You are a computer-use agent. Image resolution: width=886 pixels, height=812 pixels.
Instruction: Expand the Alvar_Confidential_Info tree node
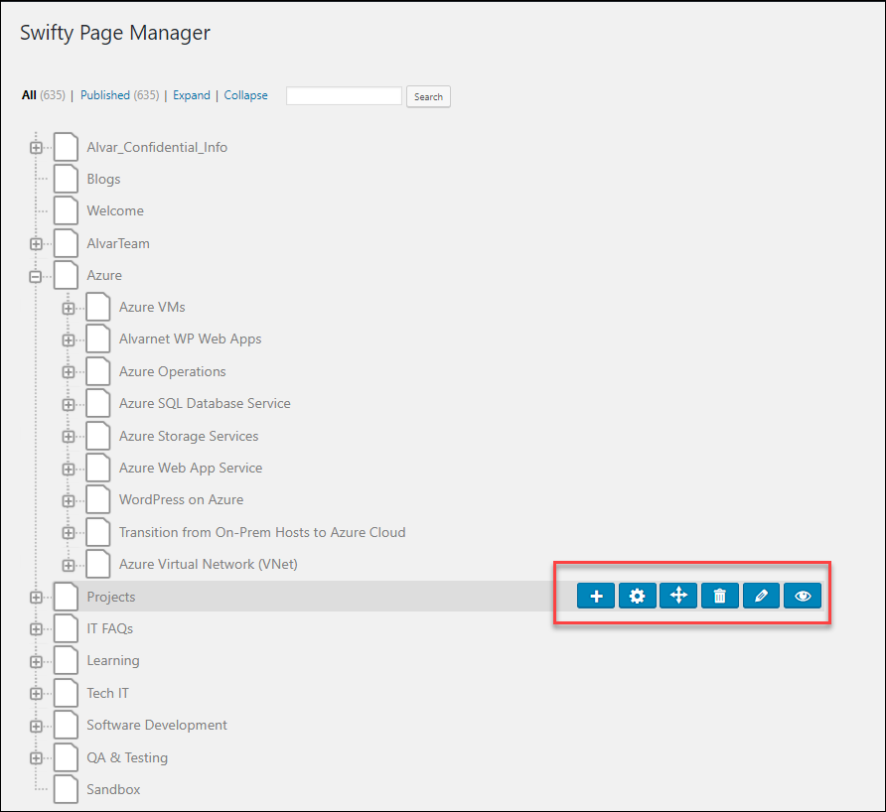coord(36,147)
